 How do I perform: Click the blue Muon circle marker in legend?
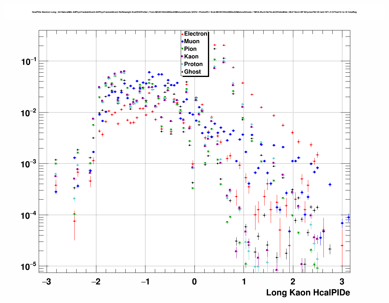(x=182, y=42)
